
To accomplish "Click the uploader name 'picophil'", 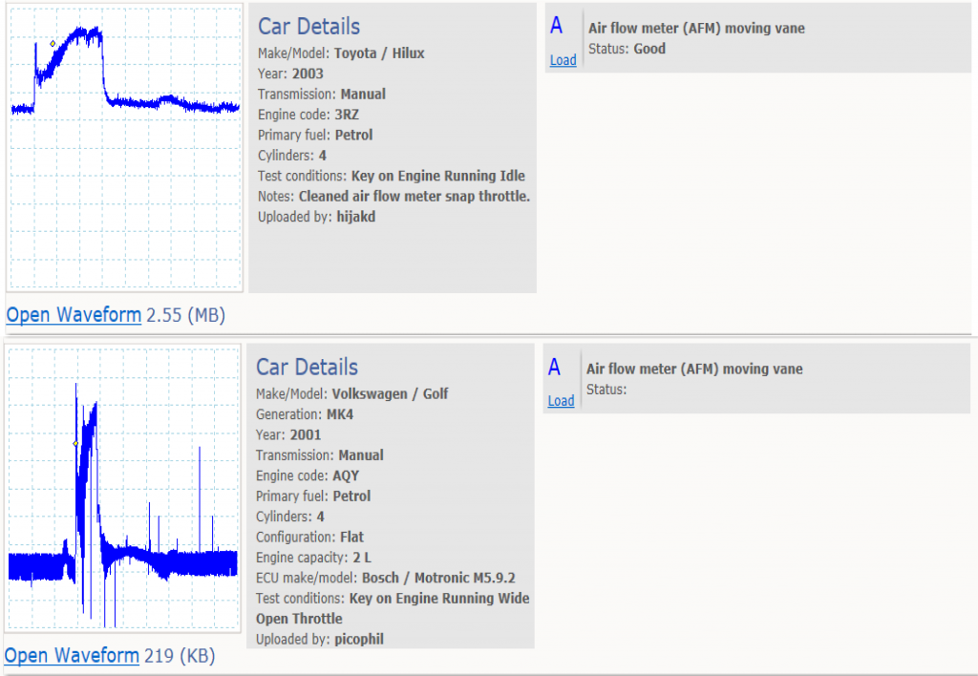I will [x=359, y=640].
